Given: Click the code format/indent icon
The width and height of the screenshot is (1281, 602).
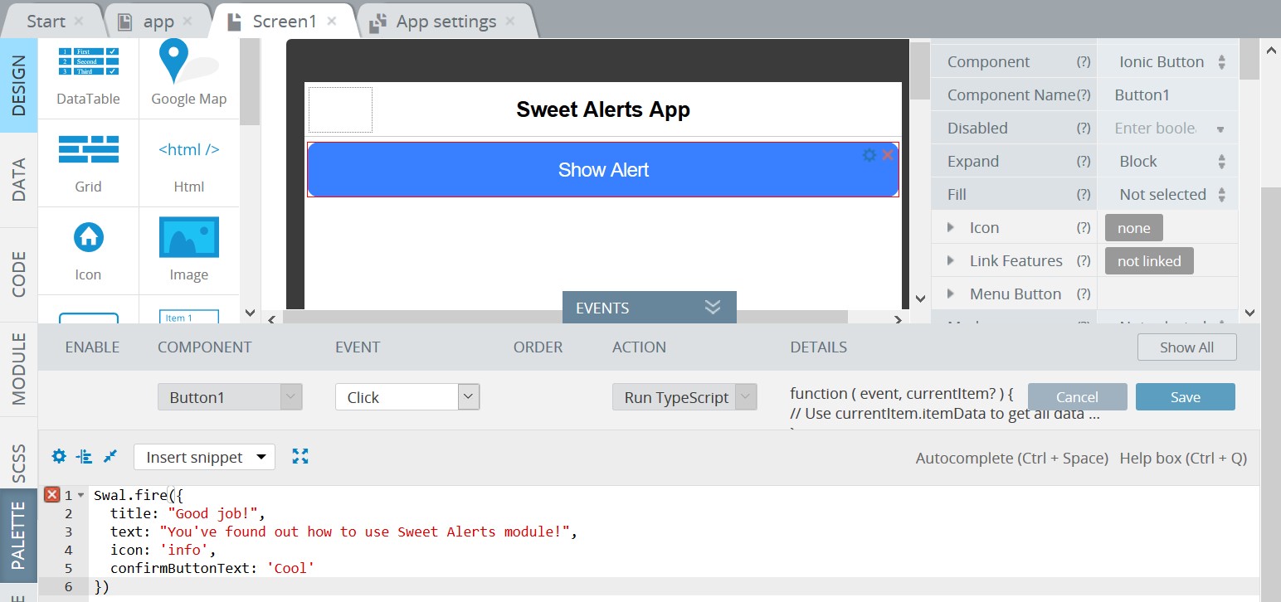Looking at the screenshot, I should pos(84,456).
